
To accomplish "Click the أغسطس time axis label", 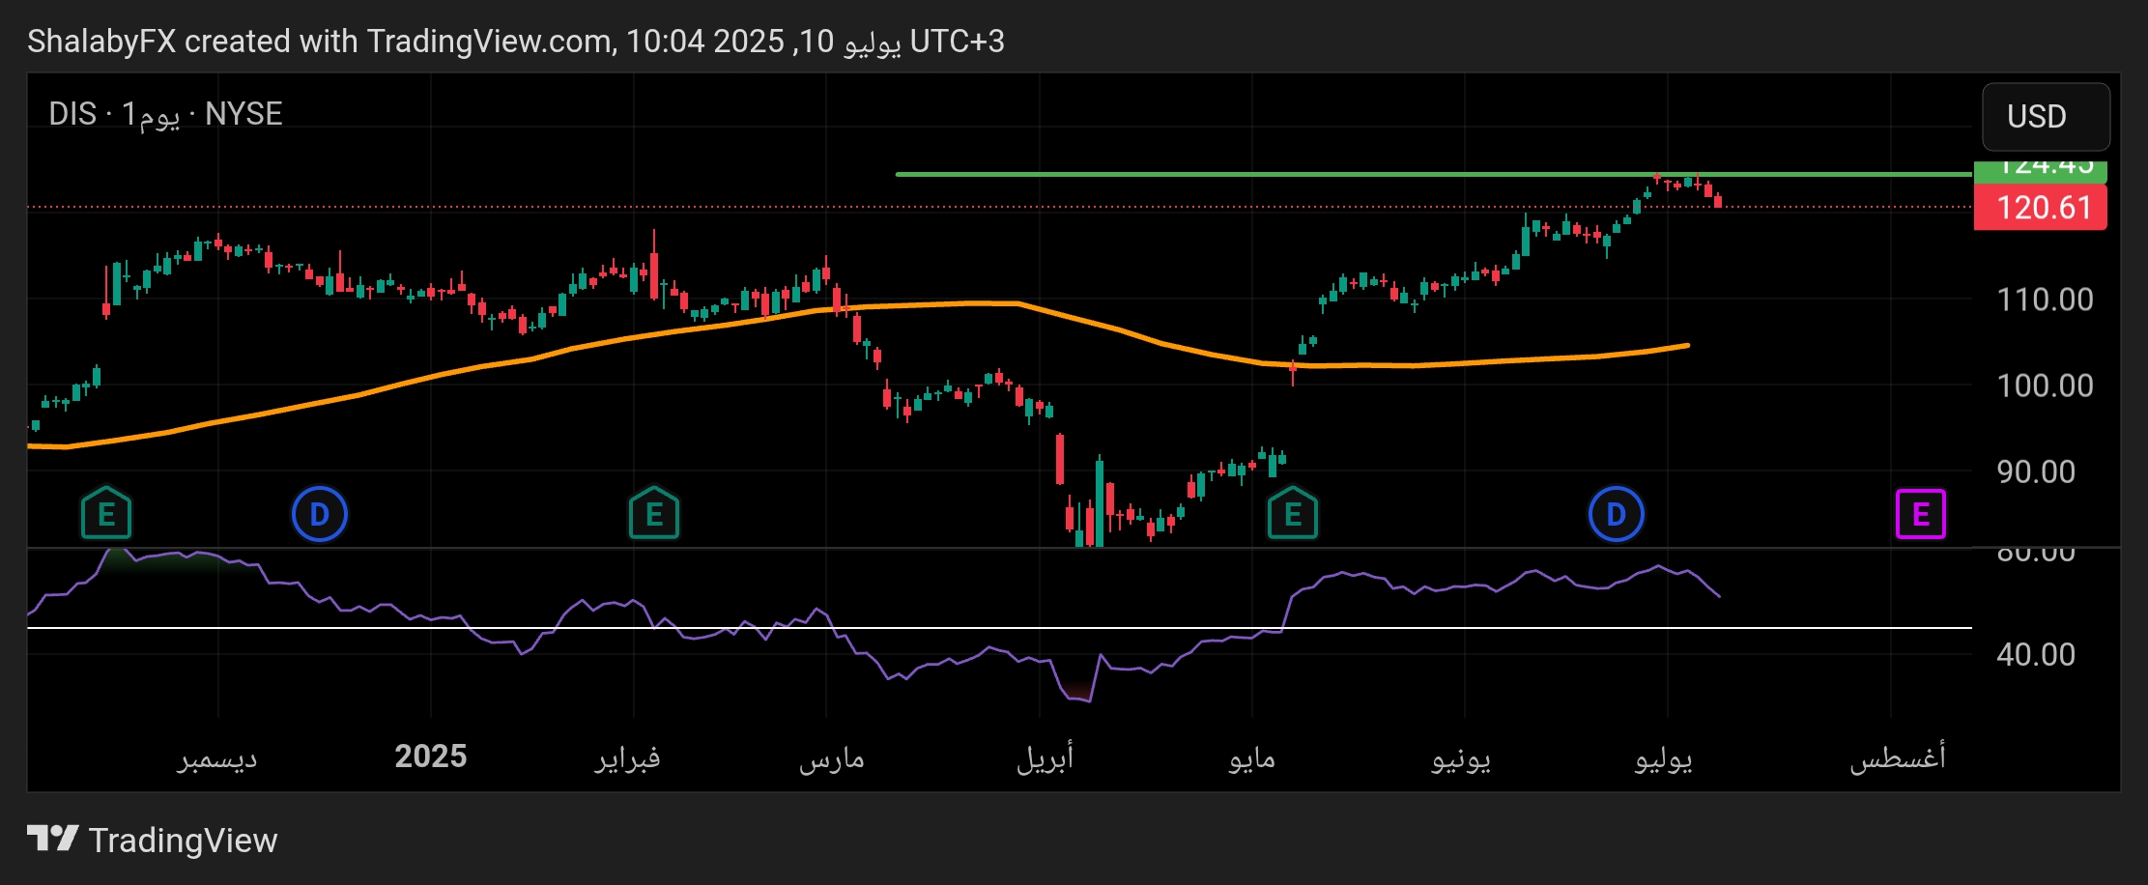I will 1898,757.
